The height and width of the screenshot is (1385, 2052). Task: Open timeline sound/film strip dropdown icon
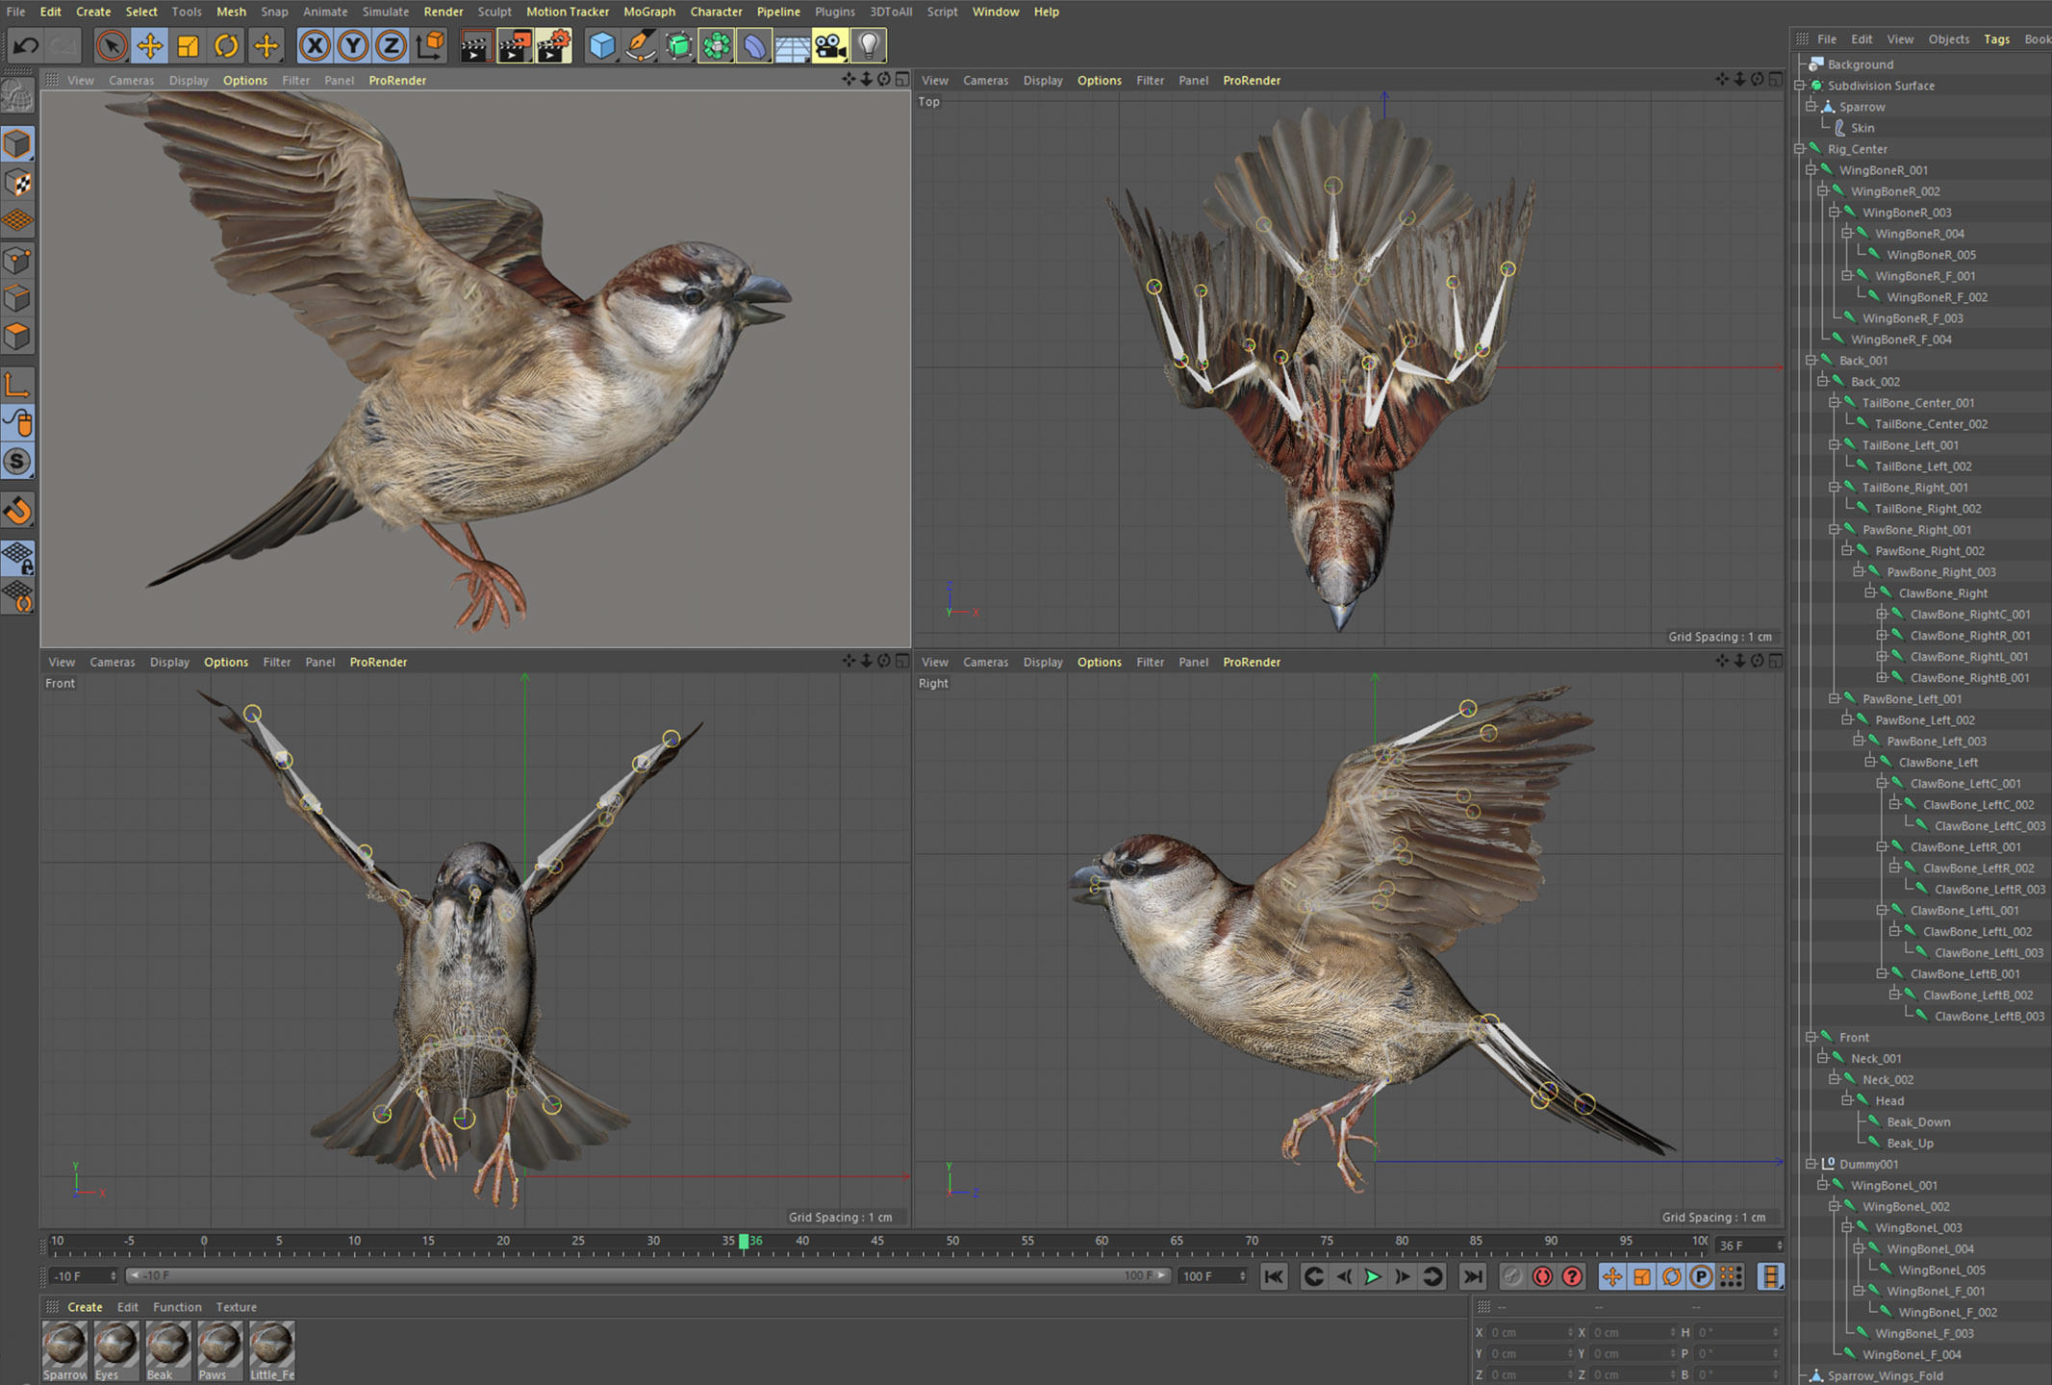click(x=1770, y=1276)
